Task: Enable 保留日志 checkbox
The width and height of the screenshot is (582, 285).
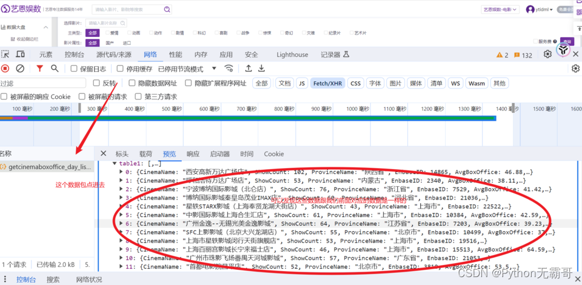Action: pyautogui.click(x=74, y=69)
